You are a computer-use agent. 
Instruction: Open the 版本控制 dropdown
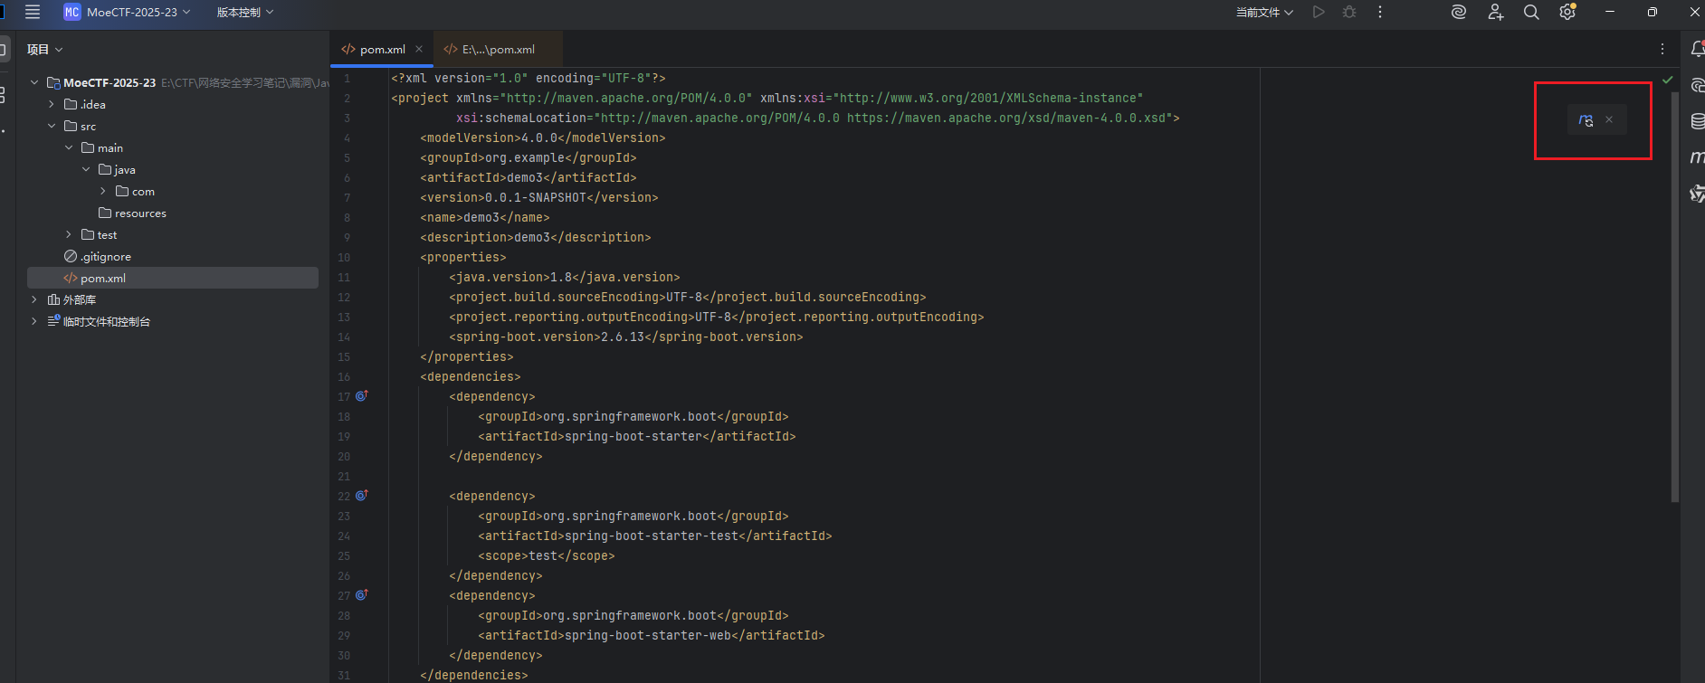pyautogui.click(x=244, y=12)
